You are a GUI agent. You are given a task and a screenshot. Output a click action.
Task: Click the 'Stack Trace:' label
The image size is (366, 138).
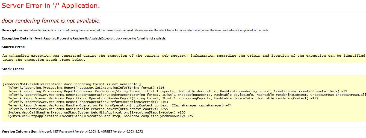pos(13,69)
